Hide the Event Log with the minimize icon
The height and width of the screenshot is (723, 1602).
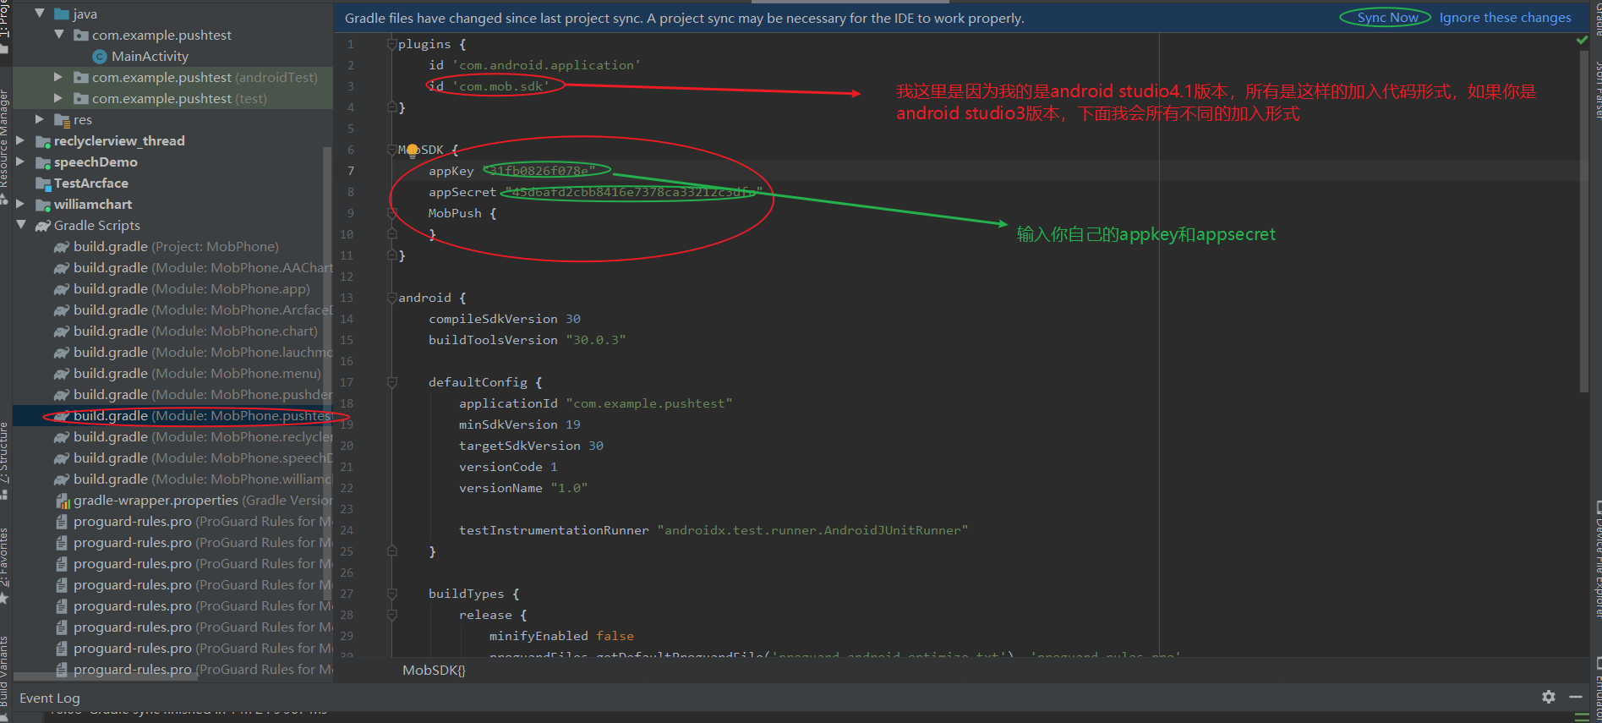pyautogui.click(x=1576, y=697)
